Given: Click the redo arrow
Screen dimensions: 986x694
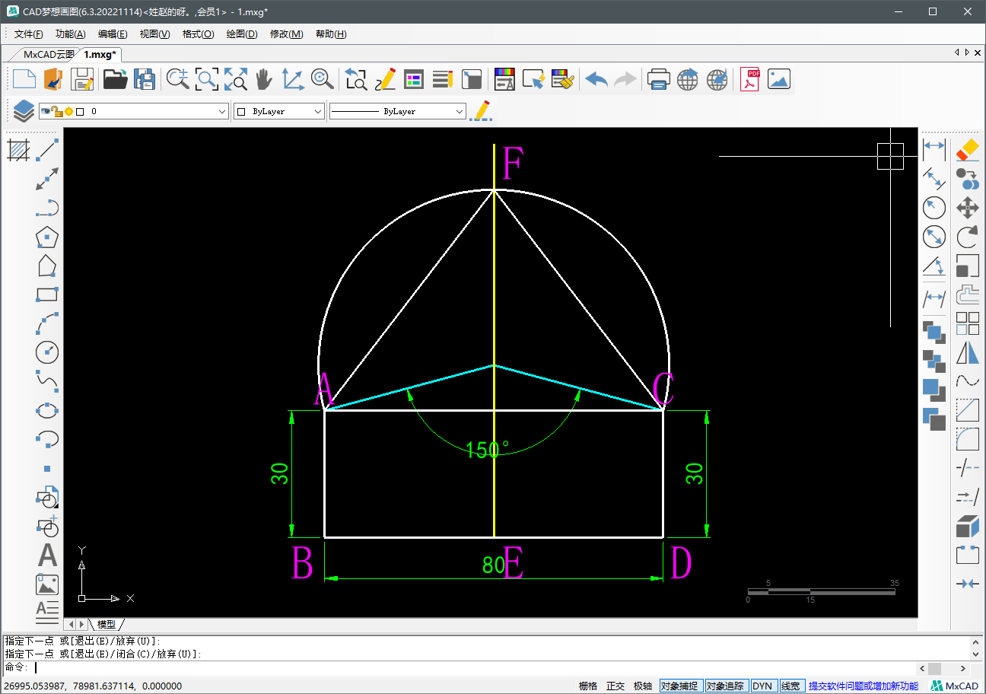Looking at the screenshot, I should click(625, 79).
